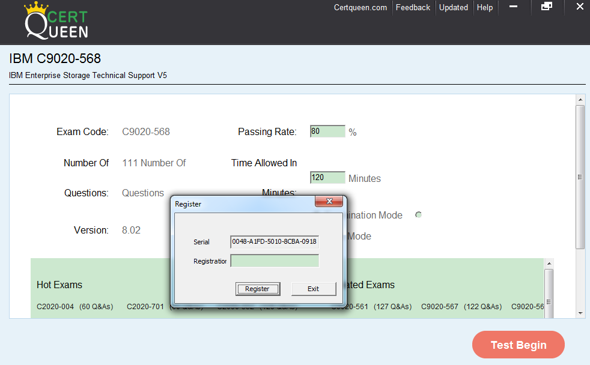Click main panel scrollbar down arrow
This screenshot has width=590, height=365.
tap(580, 313)
